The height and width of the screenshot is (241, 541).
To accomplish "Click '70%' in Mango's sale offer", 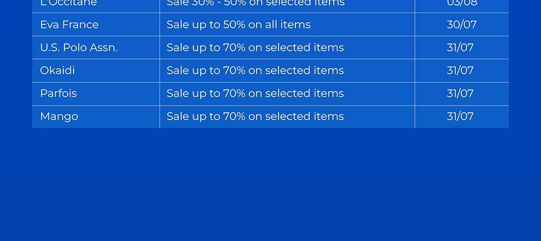I will coord(235,116).
